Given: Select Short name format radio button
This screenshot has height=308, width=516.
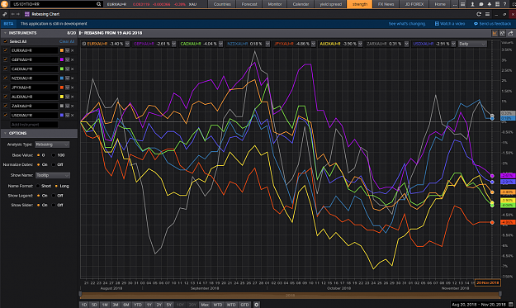Looking at the screenshot, I should 38,186.
